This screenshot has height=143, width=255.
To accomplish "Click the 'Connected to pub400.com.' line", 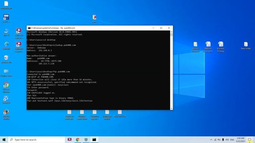I will click(x=41, y=74).
